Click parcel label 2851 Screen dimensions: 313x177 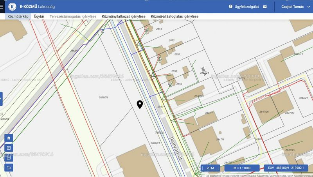[x=174, y=71]
